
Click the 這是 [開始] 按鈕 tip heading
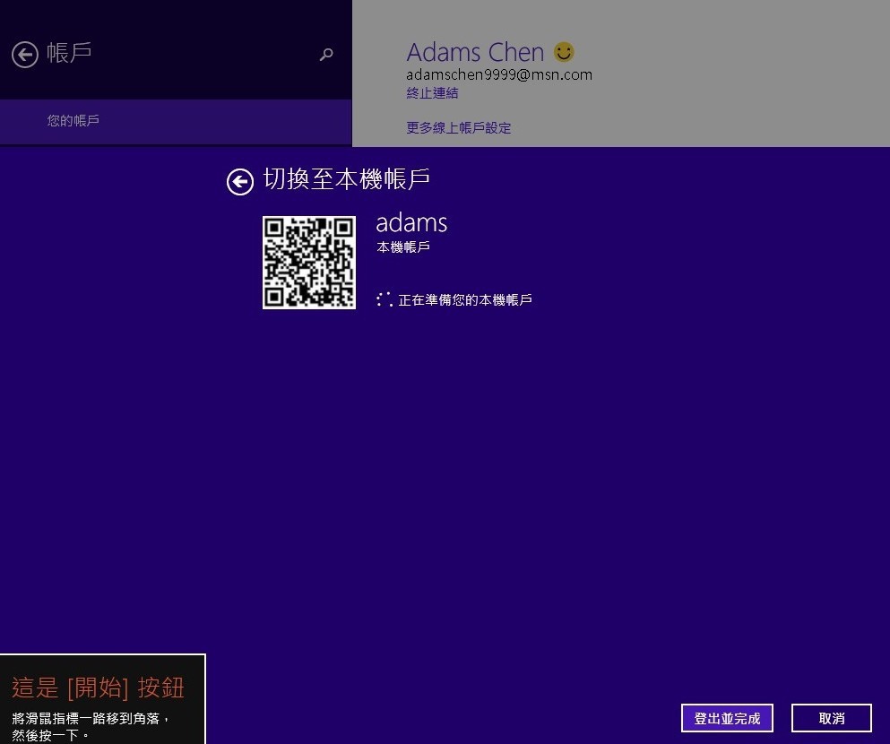point(99,688)
